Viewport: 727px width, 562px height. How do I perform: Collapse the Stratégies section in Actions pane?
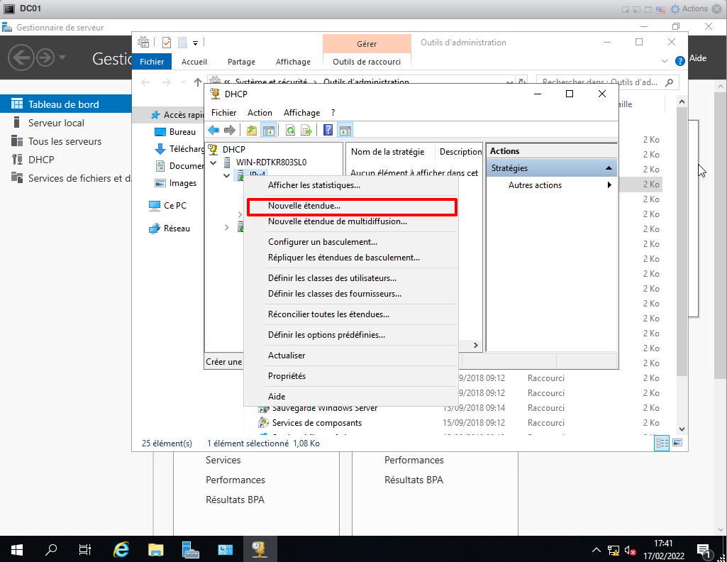(x=608, y=168)
